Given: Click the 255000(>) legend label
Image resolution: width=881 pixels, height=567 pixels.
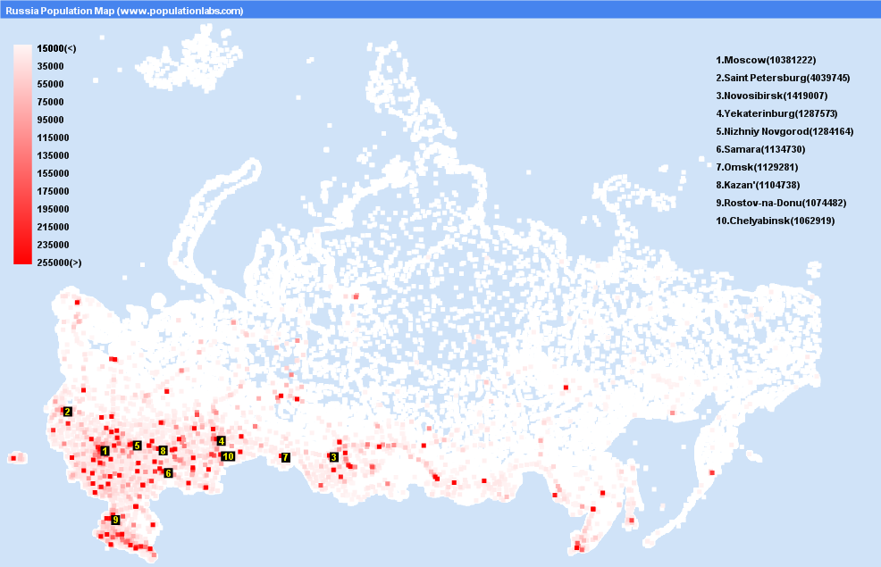Looking at the screenshot, I should pyautogui.click(x=59, y=263).
